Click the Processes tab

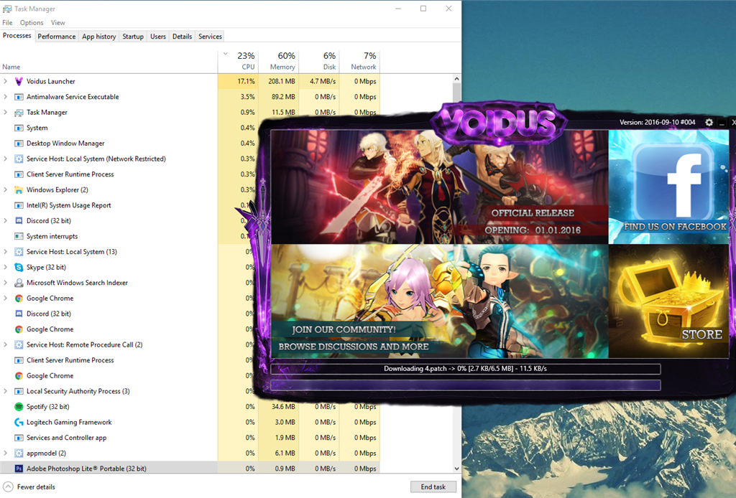click(17, 36)
